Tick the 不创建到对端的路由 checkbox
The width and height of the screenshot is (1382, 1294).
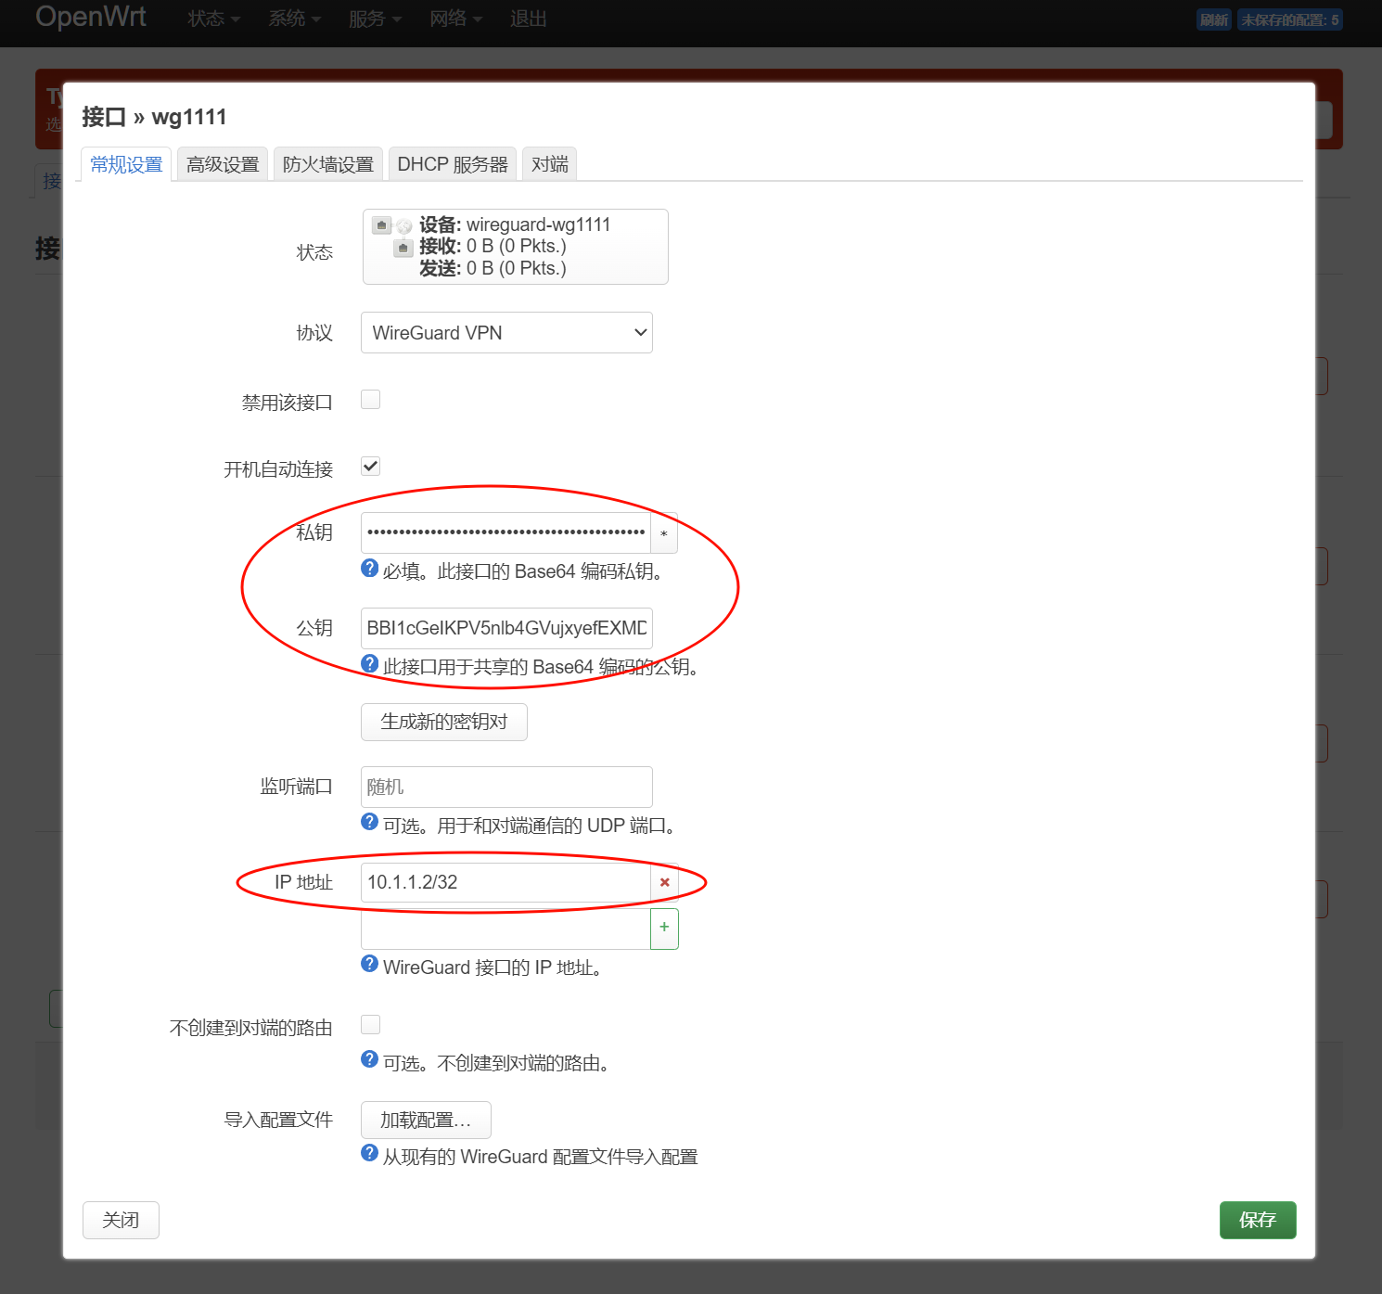[x=370, y=1025]
